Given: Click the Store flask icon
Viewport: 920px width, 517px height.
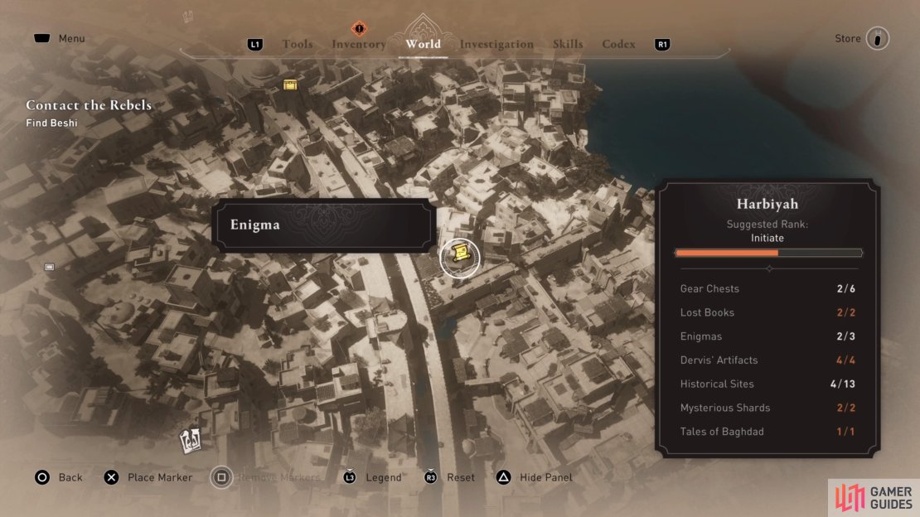Looking at the screenshot, I should point(878,39).
